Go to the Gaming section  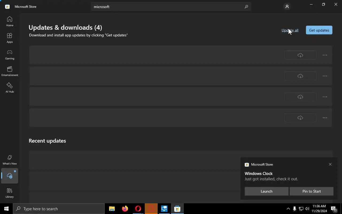coord(10,55)
